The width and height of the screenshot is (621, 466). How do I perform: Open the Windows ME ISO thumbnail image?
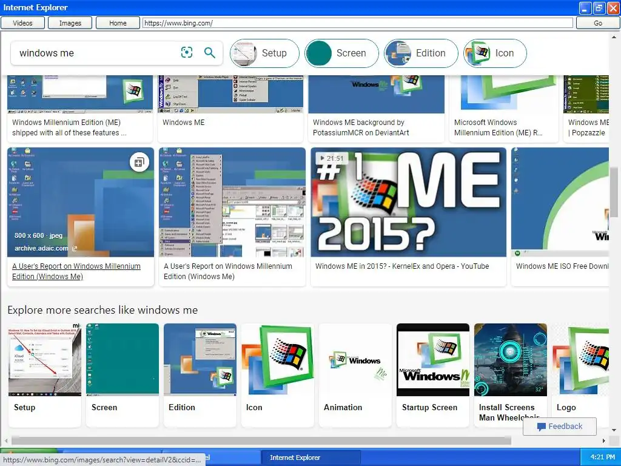[x=560, y=203]
